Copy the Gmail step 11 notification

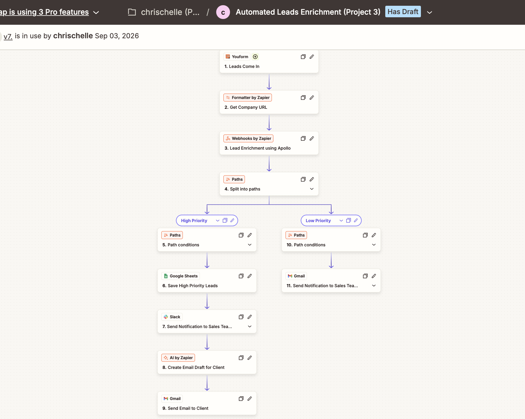click(365, 276)
